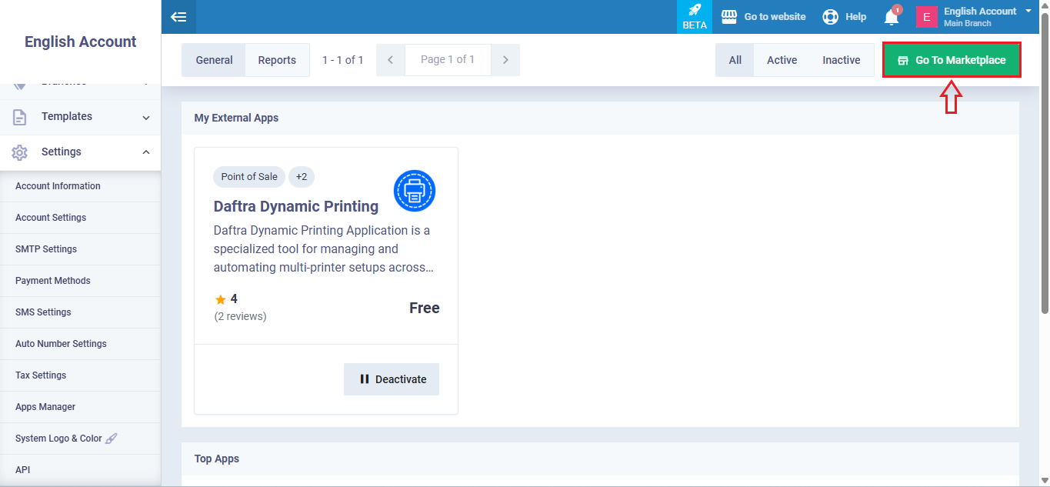The width and height of the screenshot is (1050, 487).
Task: Open Apps Manager in settings menu
Action: click(x=45, y=407)
